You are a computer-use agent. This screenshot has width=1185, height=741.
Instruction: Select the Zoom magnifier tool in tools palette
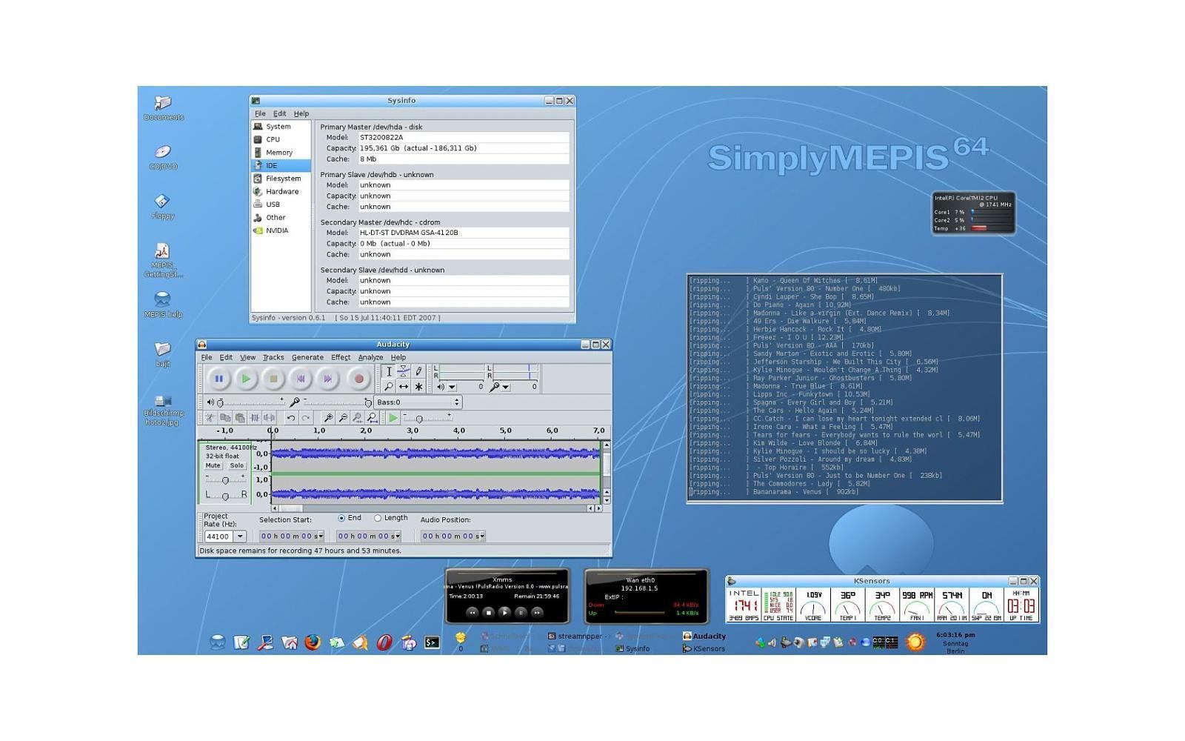[x=389, y=387]
